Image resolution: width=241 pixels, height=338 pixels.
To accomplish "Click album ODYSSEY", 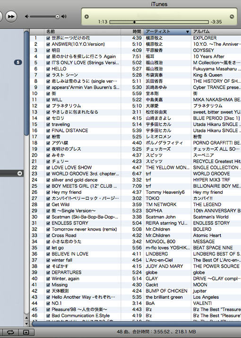I will pyautogui.click(x=204, y=51).
